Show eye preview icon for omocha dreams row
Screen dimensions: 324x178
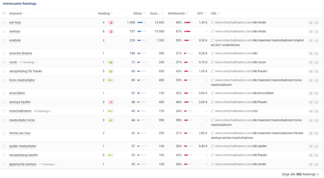[x=311, y=53]
